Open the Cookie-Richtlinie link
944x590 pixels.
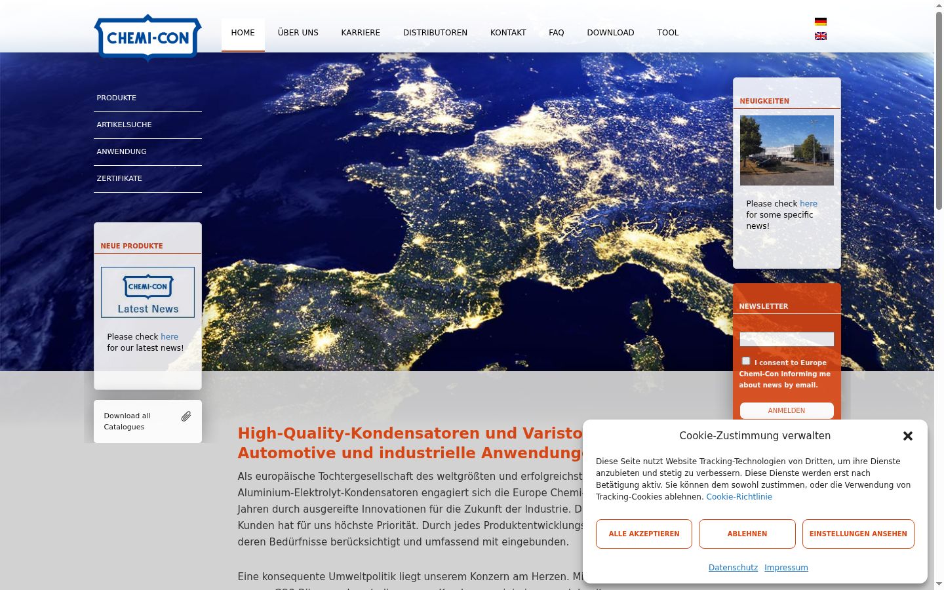(x=739, y=497)
